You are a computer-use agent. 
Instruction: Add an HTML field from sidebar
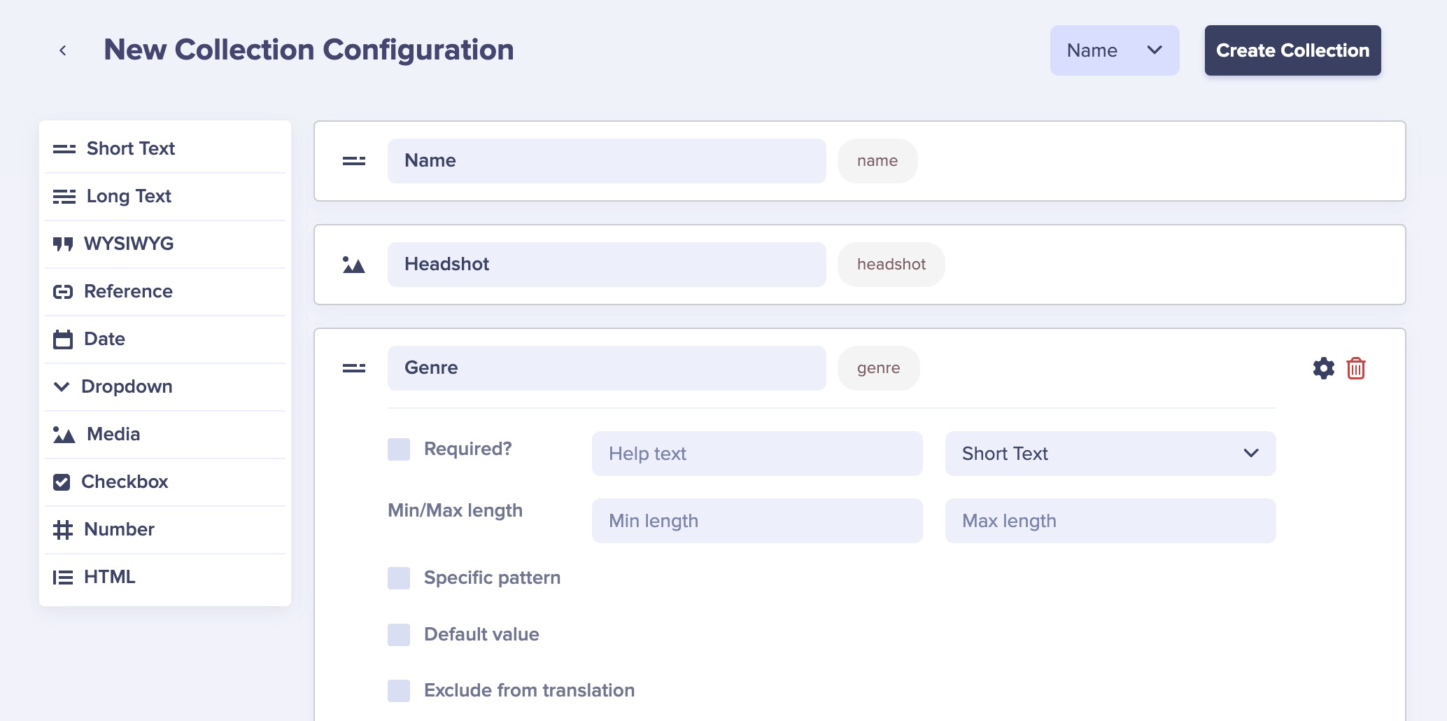point(109,577)
